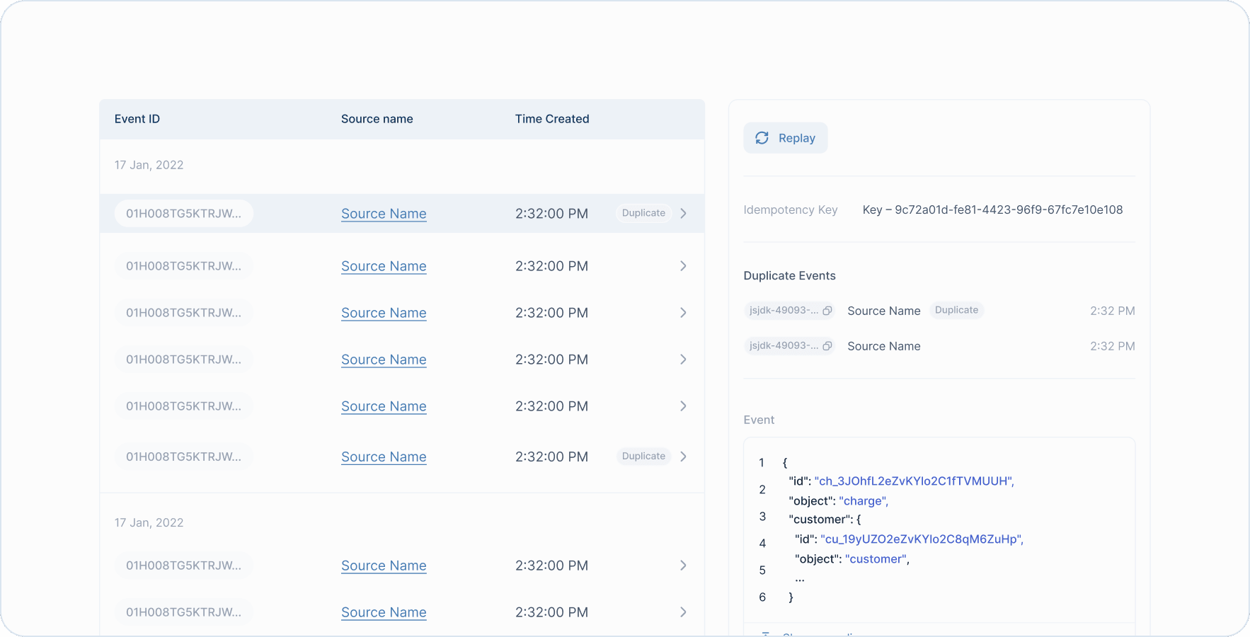Click the Event ID column header
Viewport: 1250px width, 637px height.
(x=137, y=119)
